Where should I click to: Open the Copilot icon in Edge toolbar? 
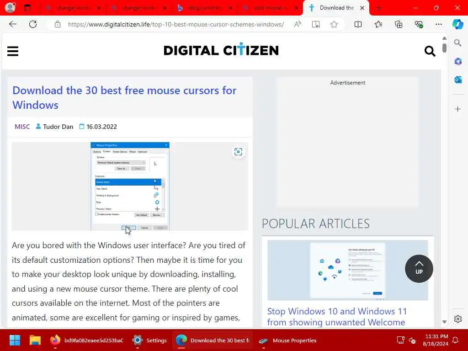(x=457, y=24)
